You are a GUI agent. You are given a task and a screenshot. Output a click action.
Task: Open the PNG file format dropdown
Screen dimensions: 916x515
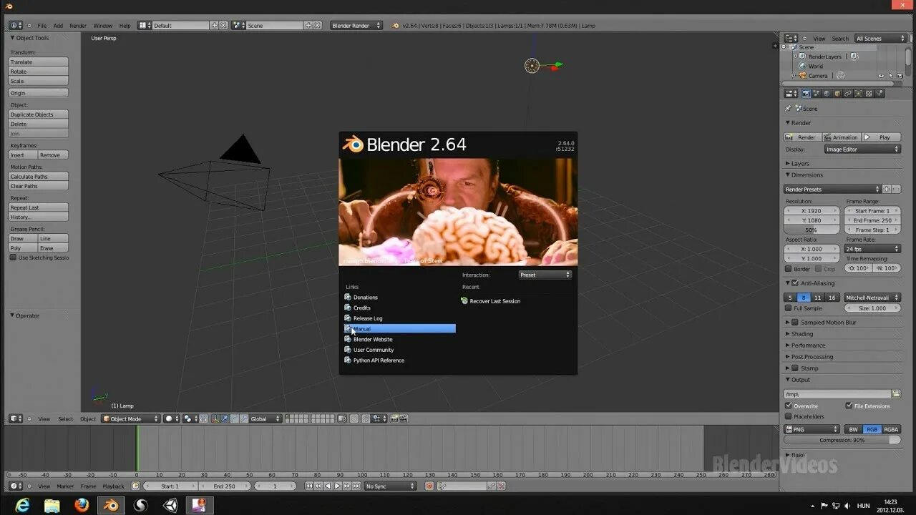812,429
